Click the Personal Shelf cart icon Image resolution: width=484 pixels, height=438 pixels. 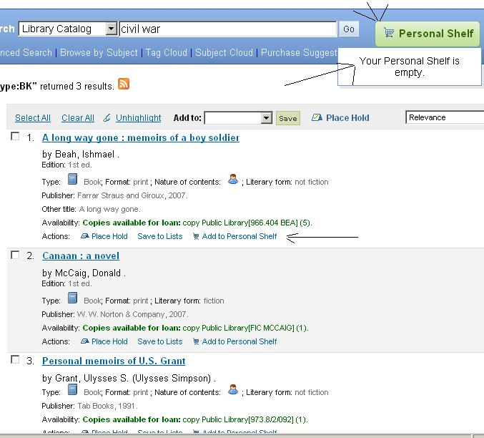point(388,33)
